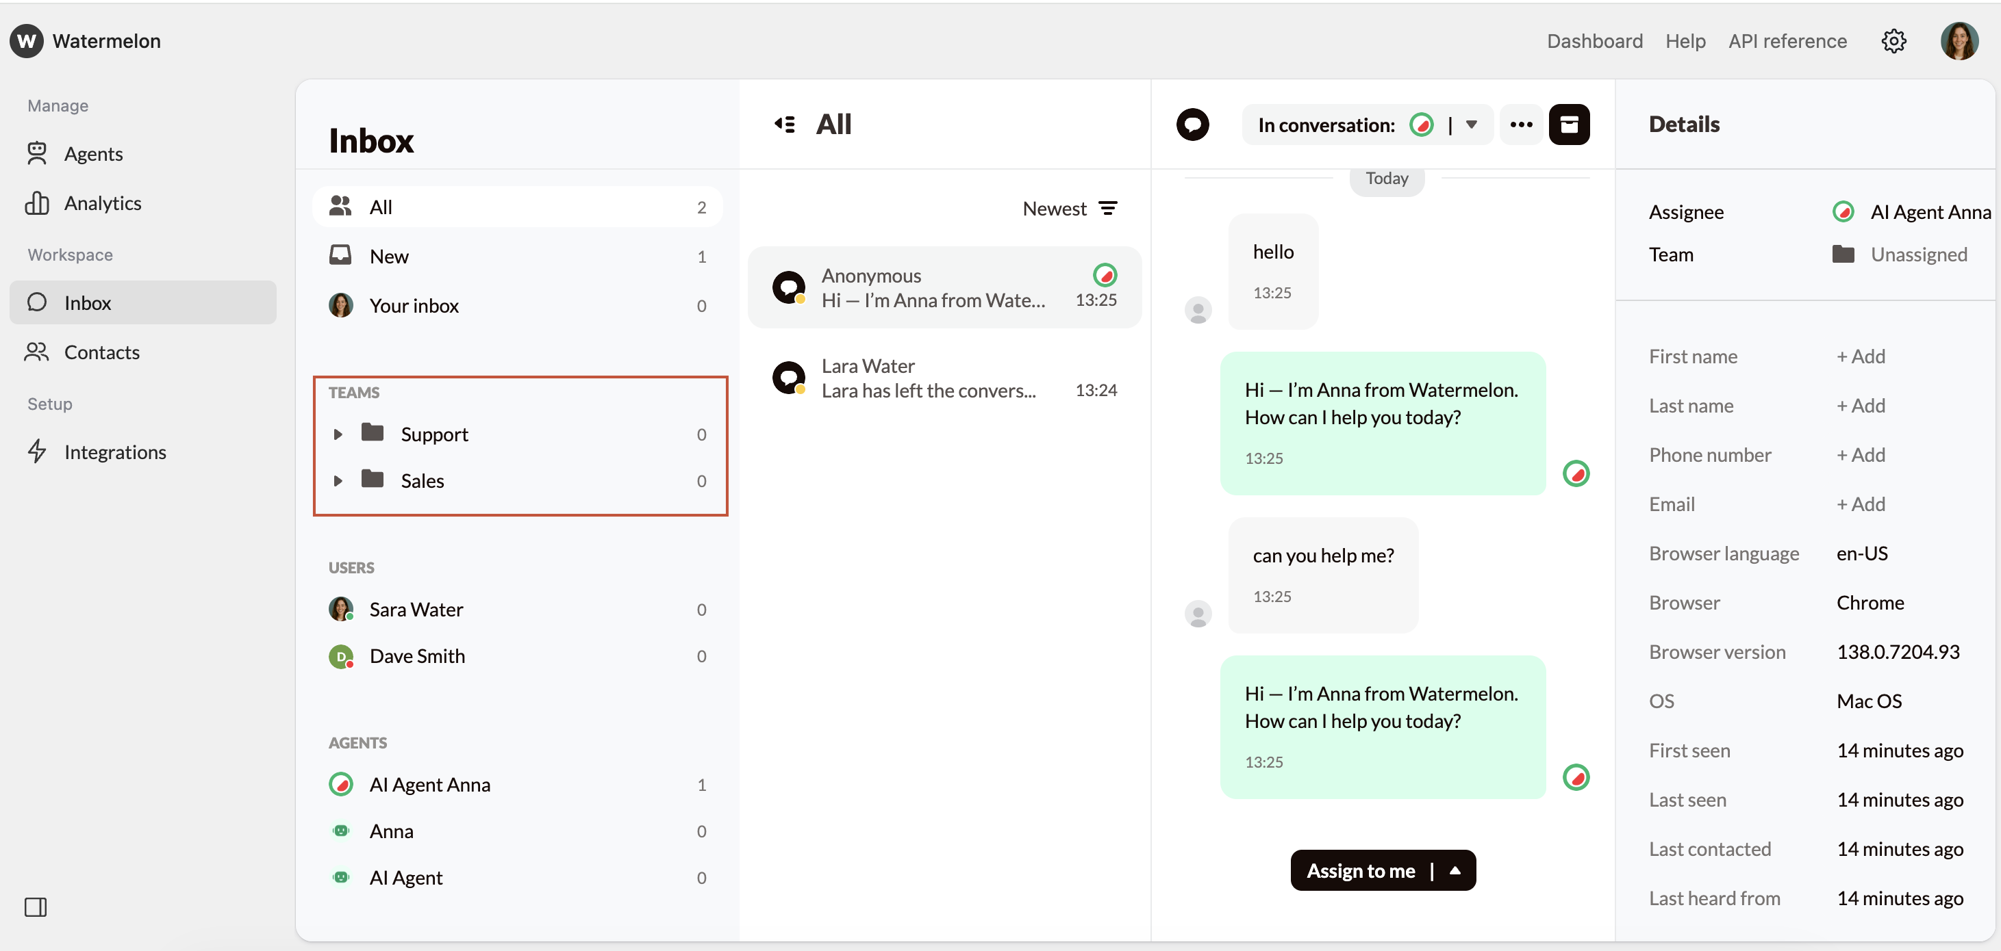Select AI Agent Anna assignee watermelon badge

tap(1844, 211)
